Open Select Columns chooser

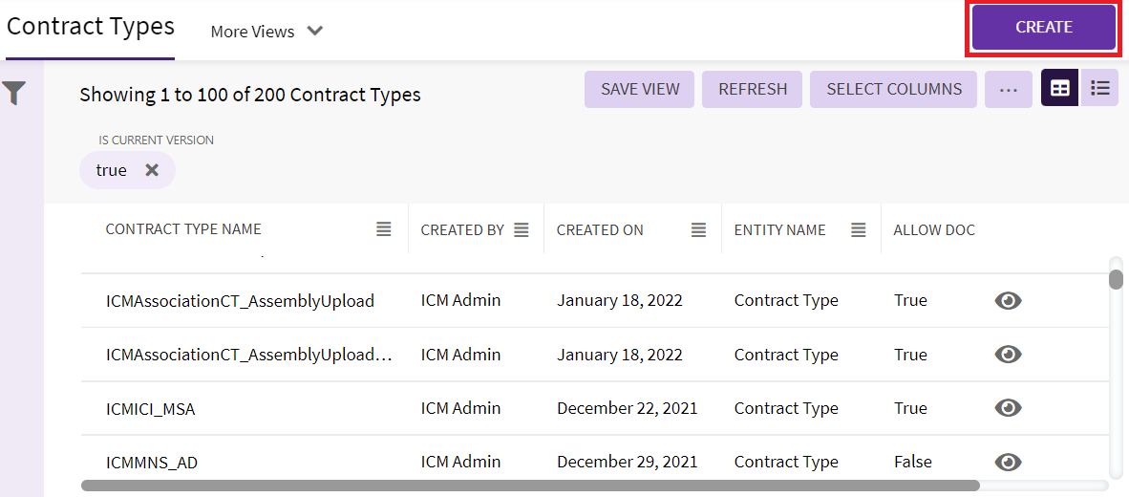894,89
